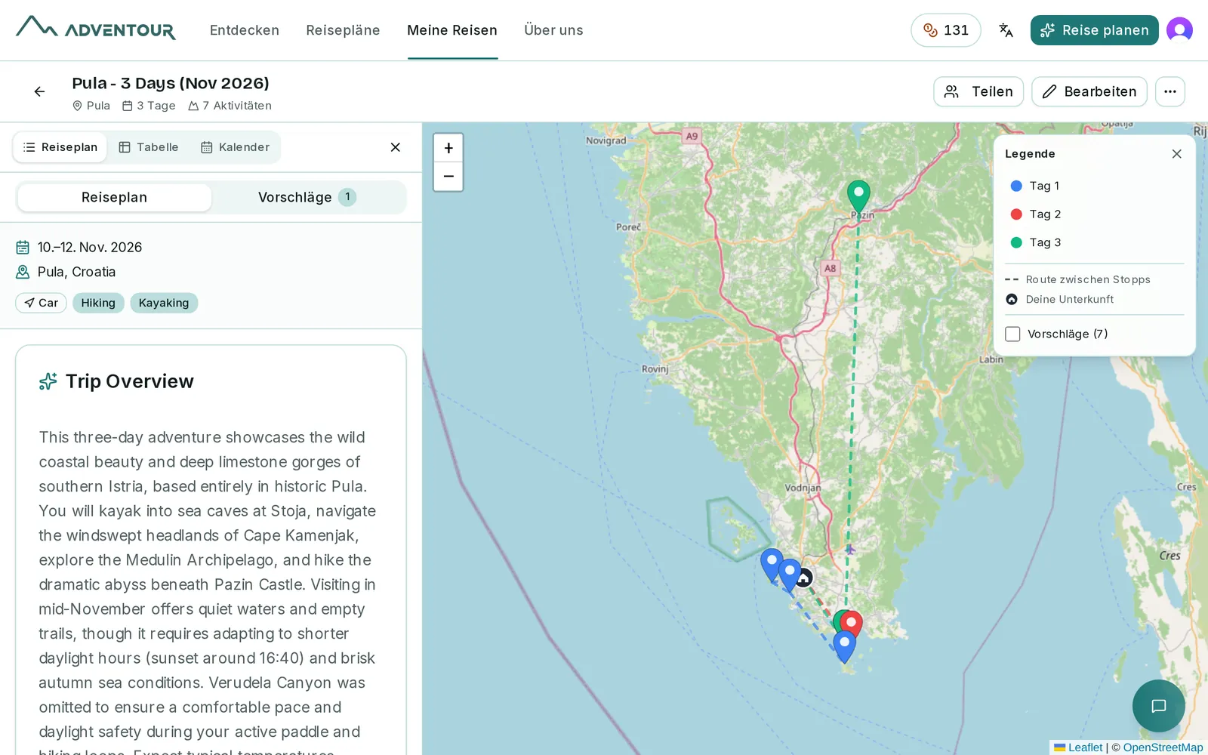Viewport: 1208px width, 755px height.
Task: Close the Legende panel
Action: [x=1176, y=154]
